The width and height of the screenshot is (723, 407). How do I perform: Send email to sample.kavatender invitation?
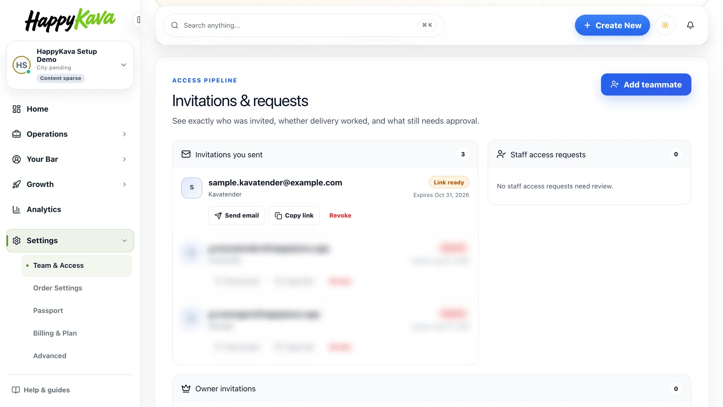(237, 215)
